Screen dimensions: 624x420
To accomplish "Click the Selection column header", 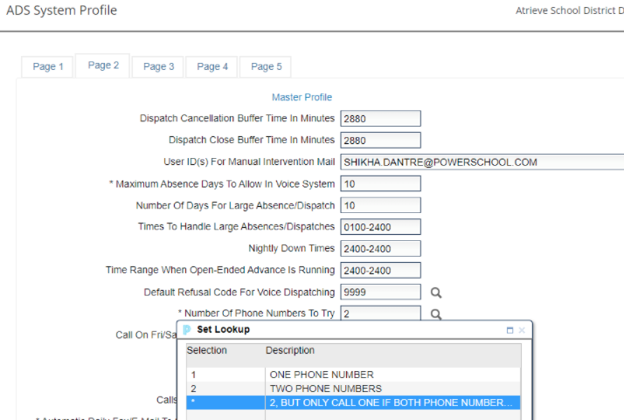I will click(x=207, y=350).
